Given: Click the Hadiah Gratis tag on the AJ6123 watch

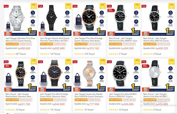Looking at the screenshot, I should click(x=25, y=44).
